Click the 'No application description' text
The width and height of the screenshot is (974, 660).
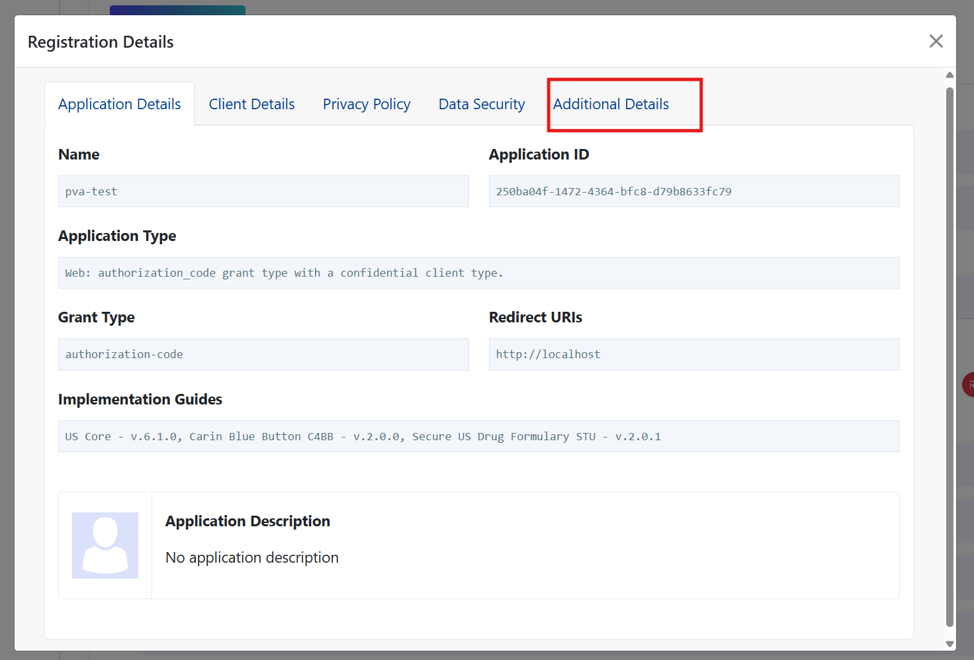252,557
